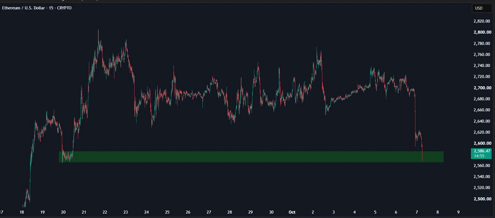Viewport: 495px width, 218px height.
Task: Click the current price label 2,586.47
Action: pos(482,151)
